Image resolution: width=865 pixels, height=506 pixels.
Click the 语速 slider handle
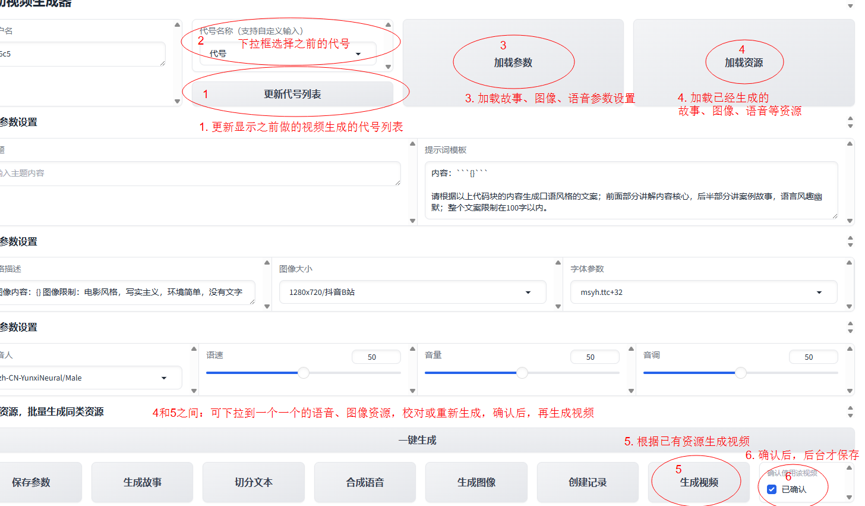(x=304, y=373)
